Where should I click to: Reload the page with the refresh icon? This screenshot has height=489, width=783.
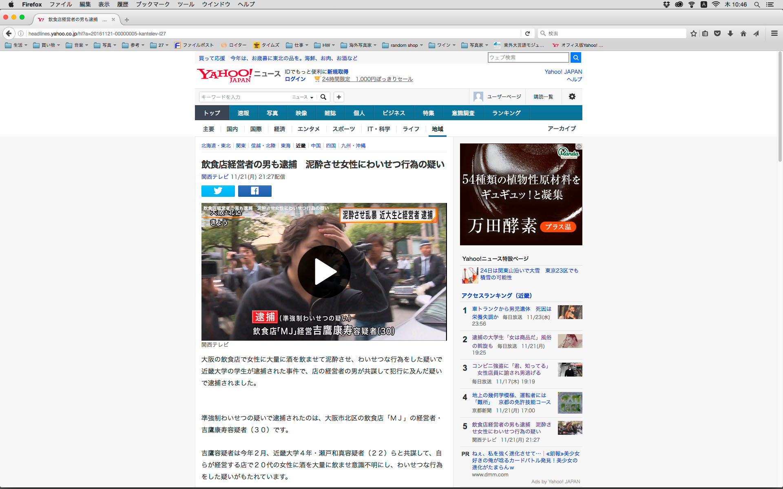[x=527, y=33]
